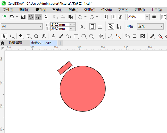The height and width of the screenshot is (133, 167).
Task: Select the Transparency checkerboard tool
Action: click(x=143, y=36)
